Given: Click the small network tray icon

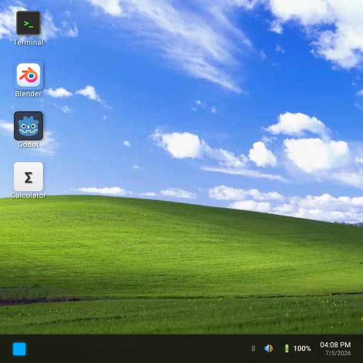Looking at the screenshot, I should click(x=253, y=348).
